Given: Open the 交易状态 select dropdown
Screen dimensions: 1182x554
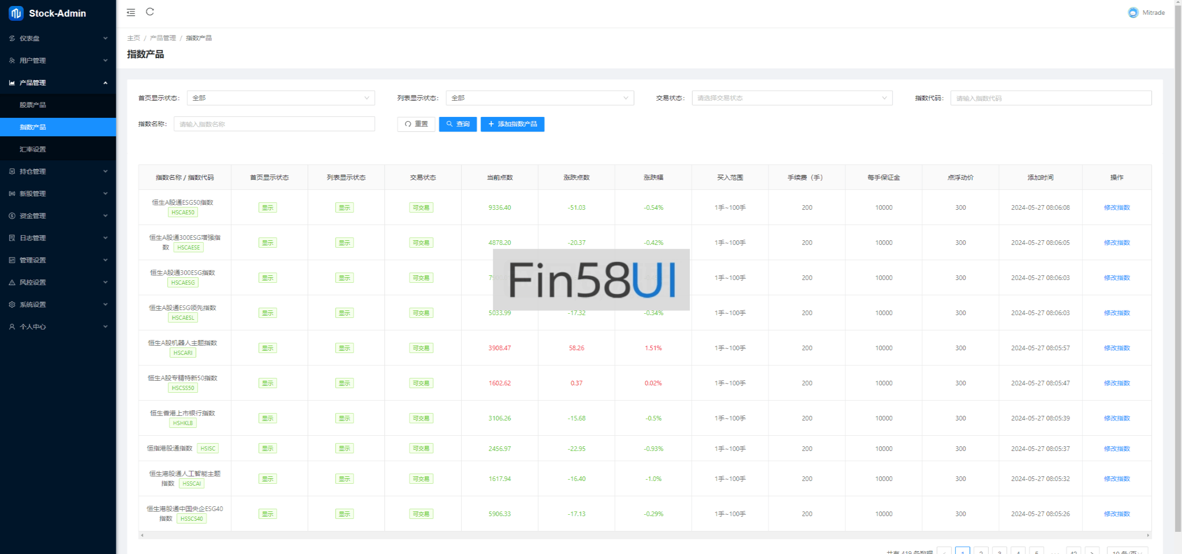Looking at the screenshot, I should [792, 98].
